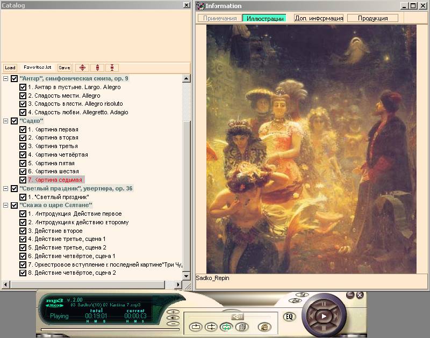Open the Продукция tab
The height and width of the screenshot is (338, 430).
click(x=372, y=18)
